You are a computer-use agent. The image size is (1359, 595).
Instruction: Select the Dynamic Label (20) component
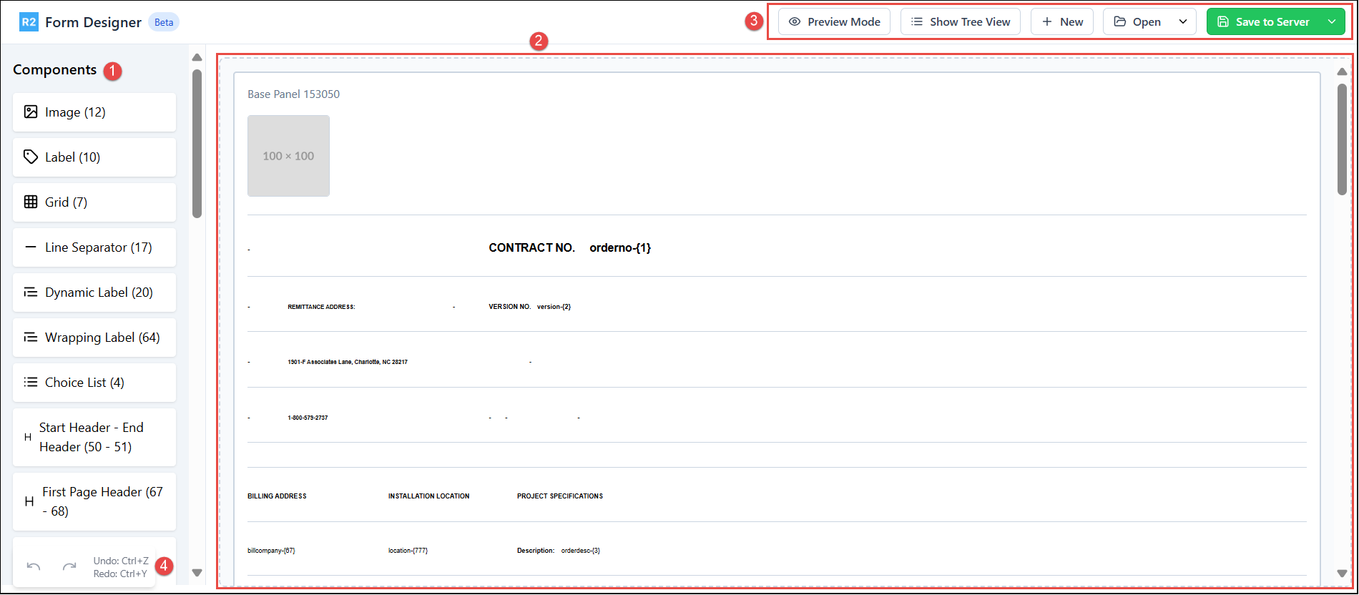tap(94, 292)
